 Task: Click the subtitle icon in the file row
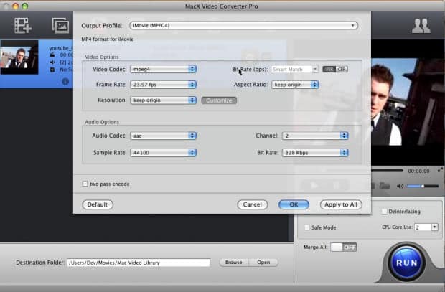(52, 70)
